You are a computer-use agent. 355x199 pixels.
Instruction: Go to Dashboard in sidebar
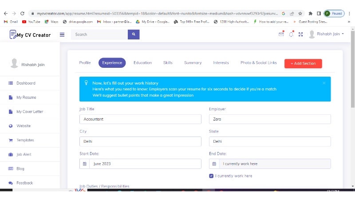coord(26,83)
